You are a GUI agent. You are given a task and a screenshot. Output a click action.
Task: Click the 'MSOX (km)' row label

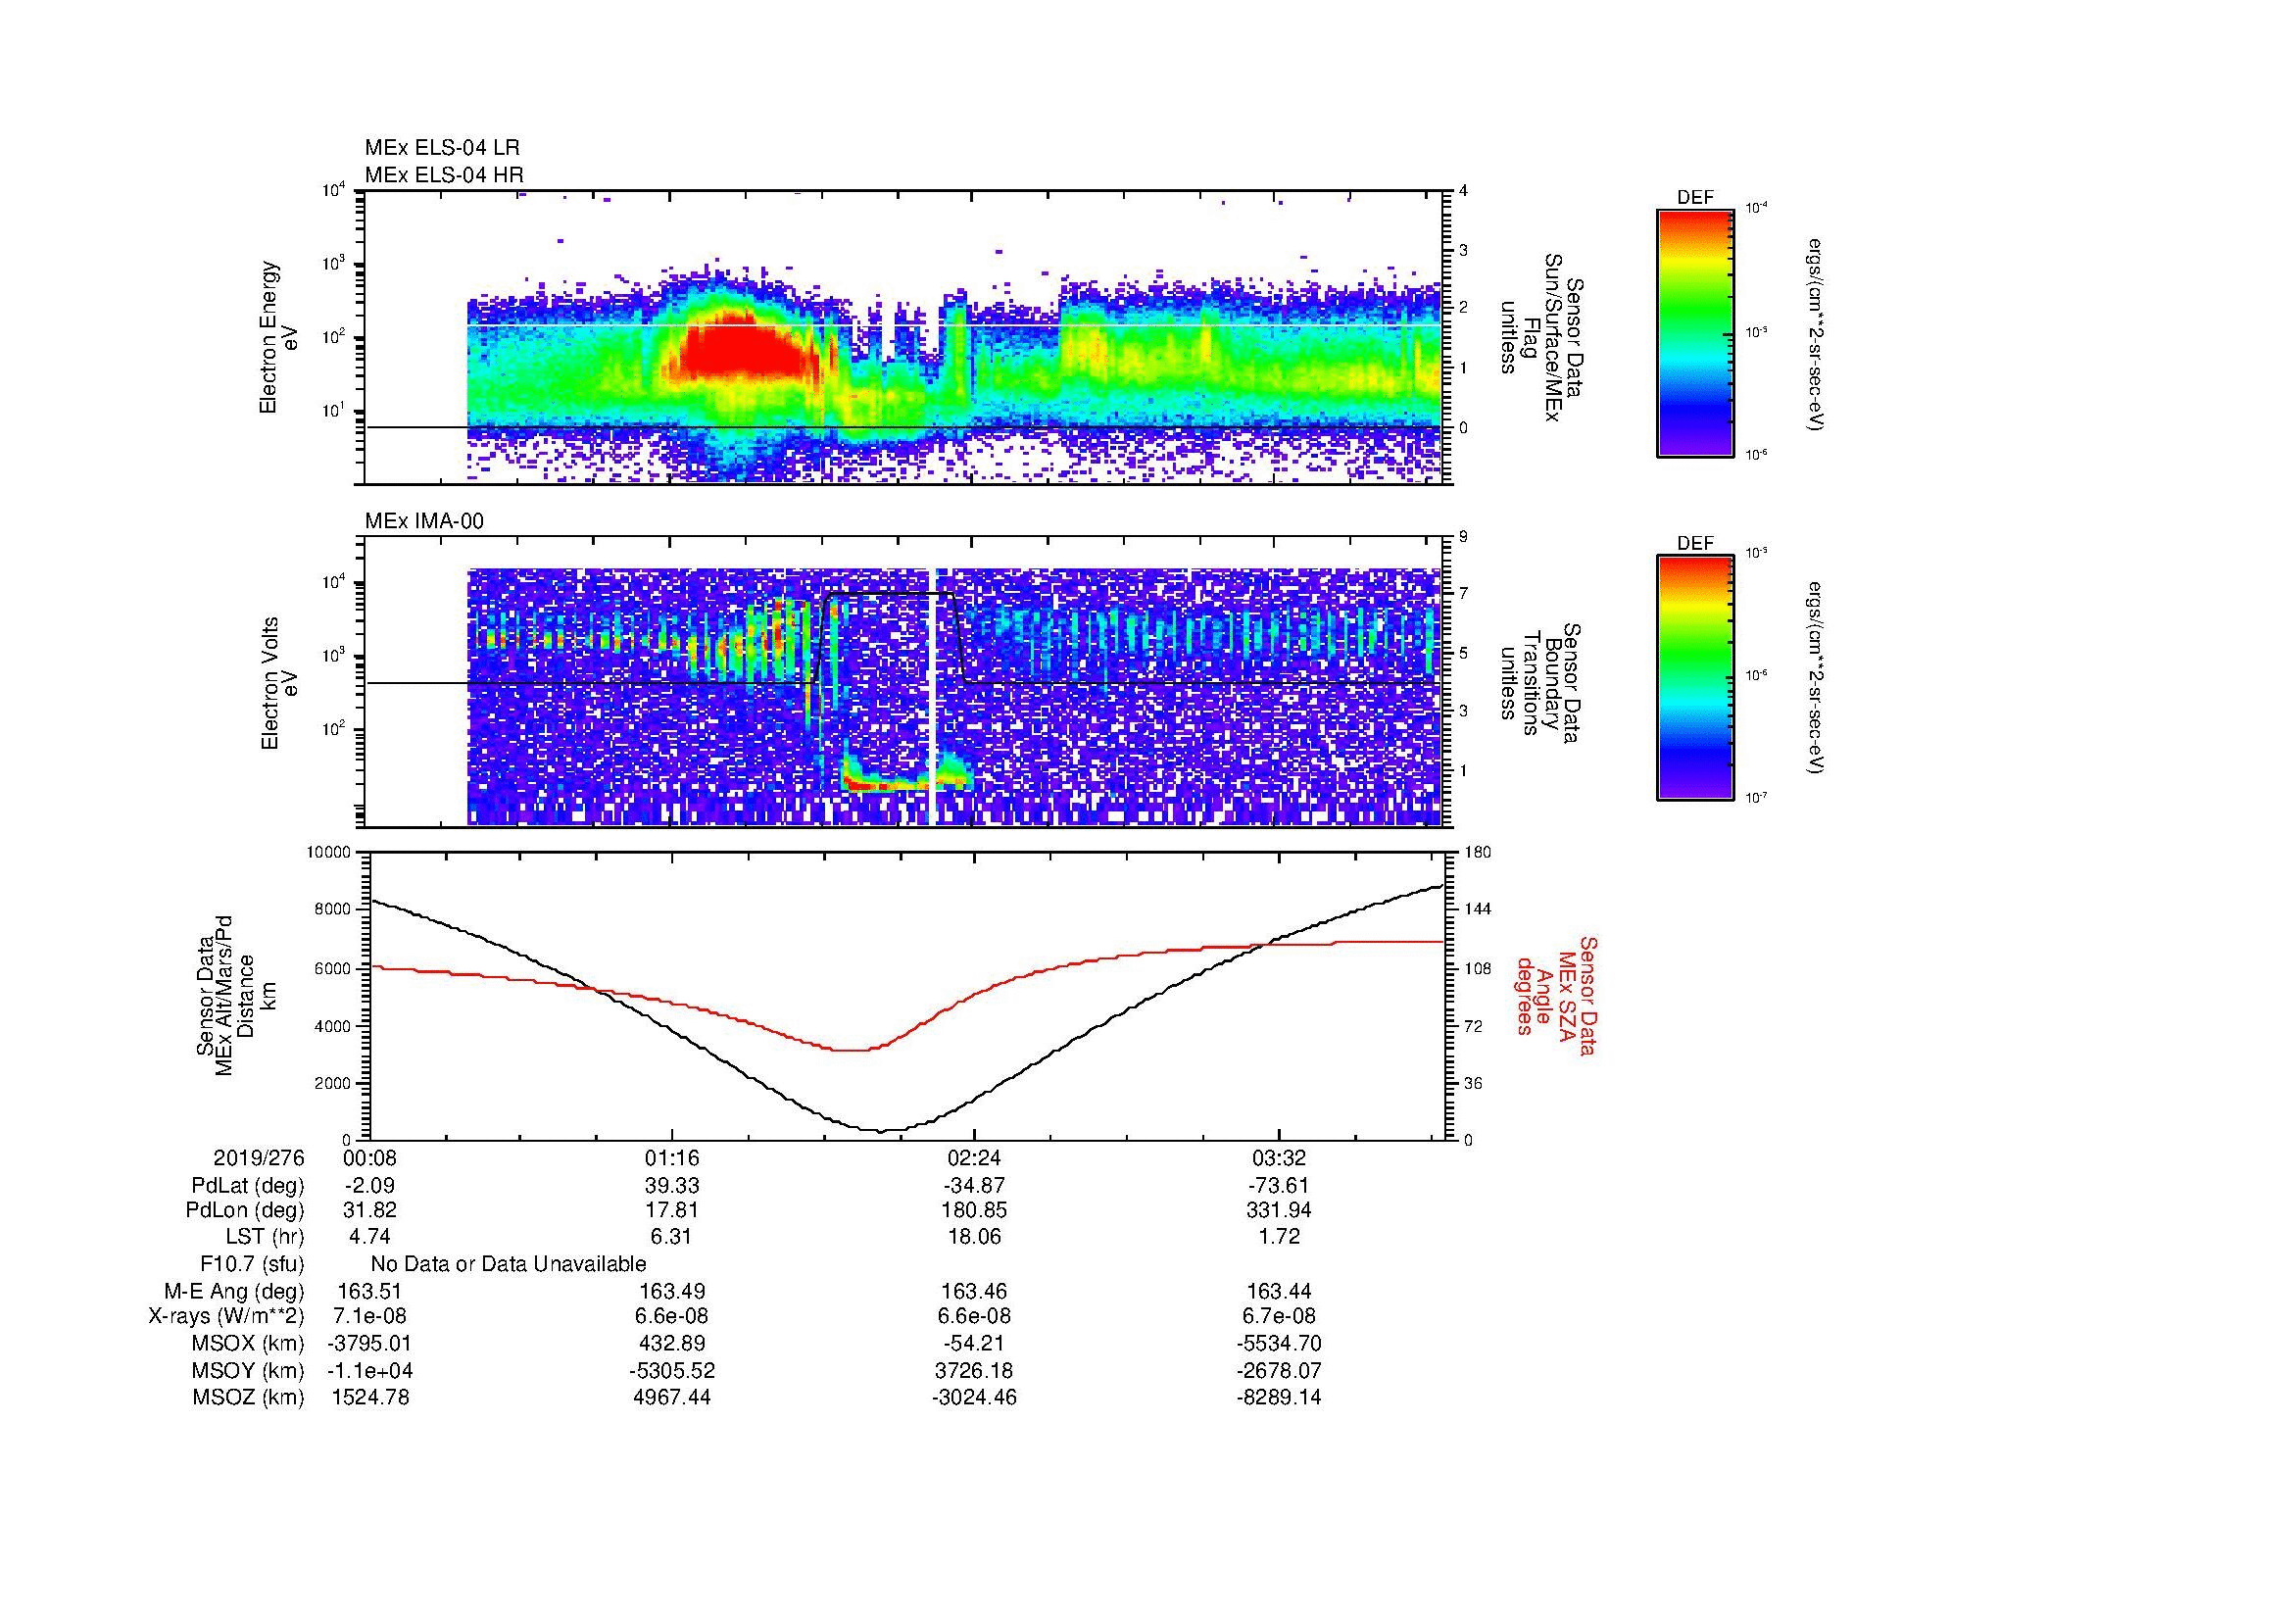point(248,1344)
